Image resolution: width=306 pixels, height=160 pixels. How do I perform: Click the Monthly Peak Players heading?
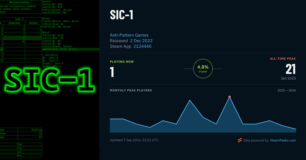(131, 90)
